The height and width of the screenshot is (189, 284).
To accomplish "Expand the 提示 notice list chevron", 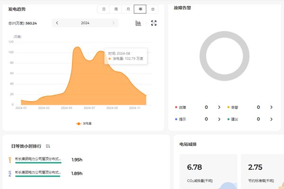I will [x=219, y=119].
